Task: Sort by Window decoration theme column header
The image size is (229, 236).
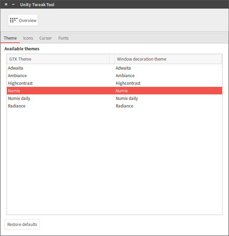Action: tap(168, 59)
